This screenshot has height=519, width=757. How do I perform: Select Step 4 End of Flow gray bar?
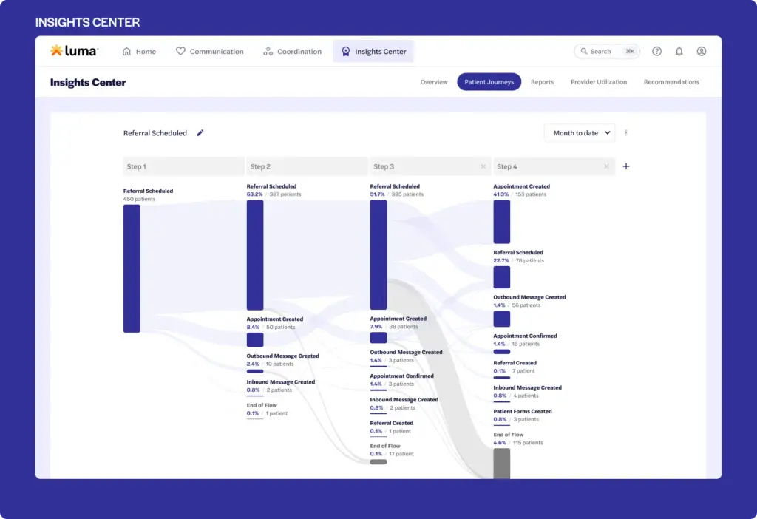(502, 464)
